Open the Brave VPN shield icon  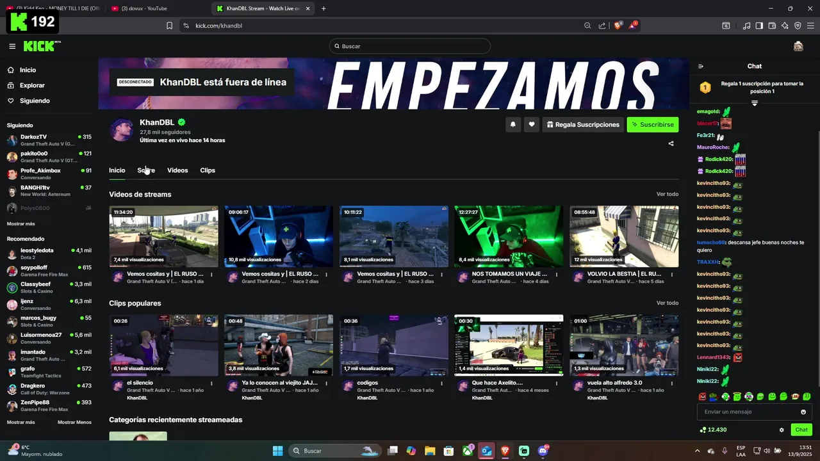[x=798, y=26]
